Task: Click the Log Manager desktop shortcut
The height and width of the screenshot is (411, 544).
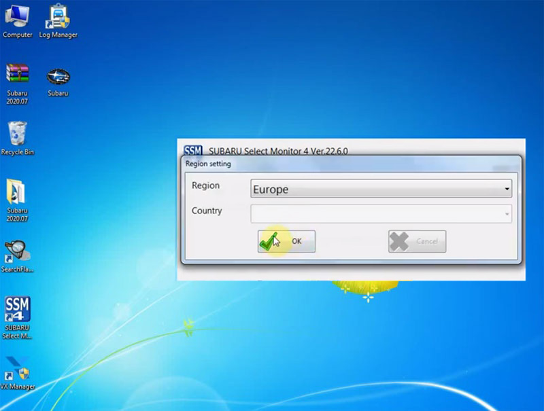Action: [x=58, y=21]
